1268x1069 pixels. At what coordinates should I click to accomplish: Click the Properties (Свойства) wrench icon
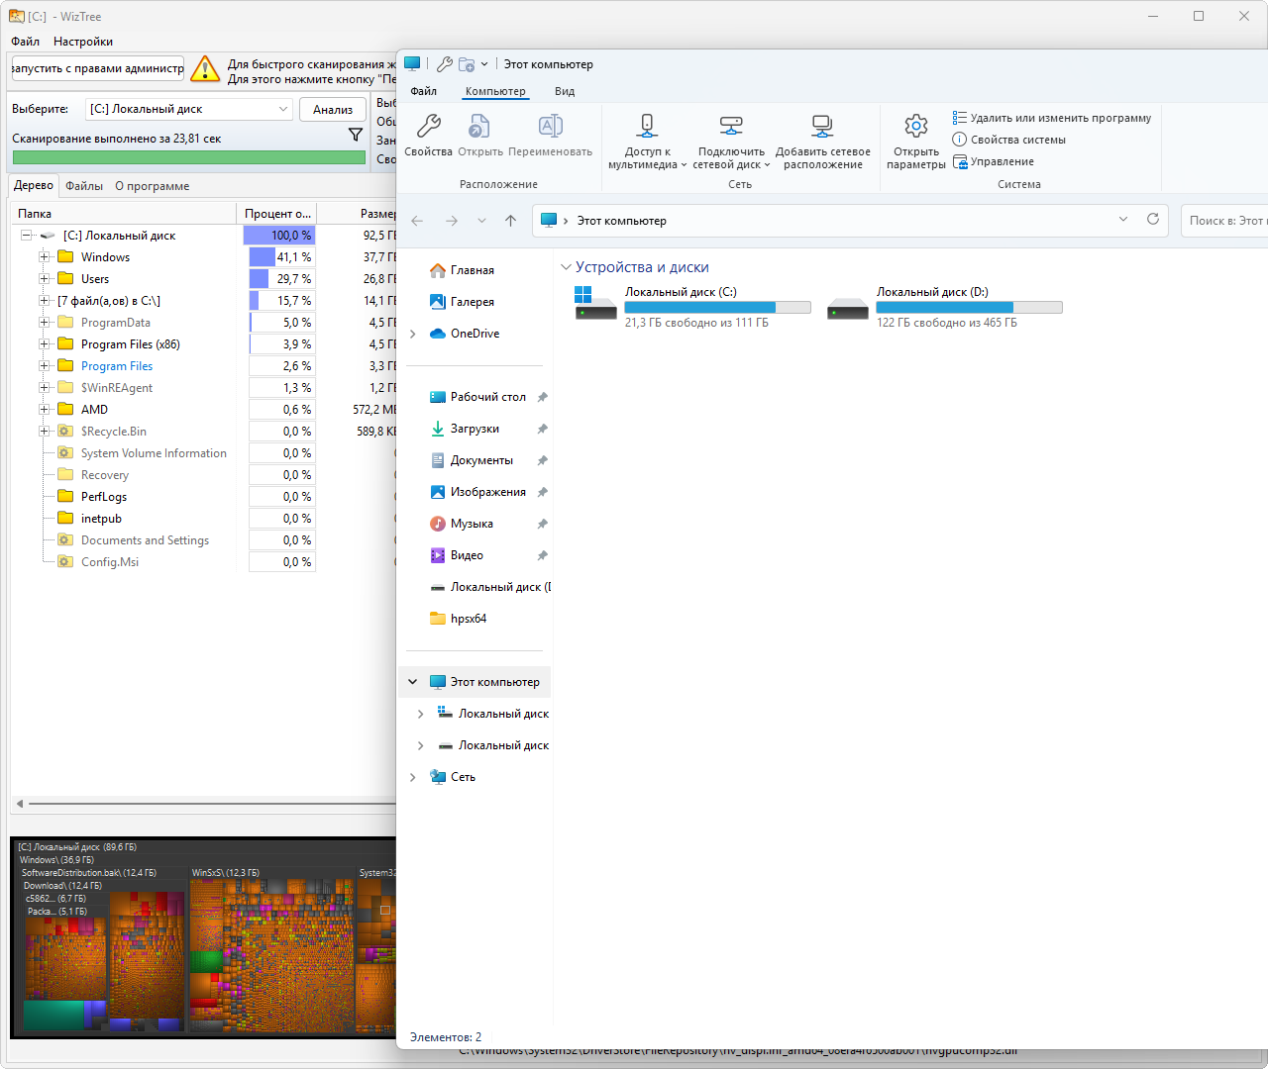pos(428,127)
